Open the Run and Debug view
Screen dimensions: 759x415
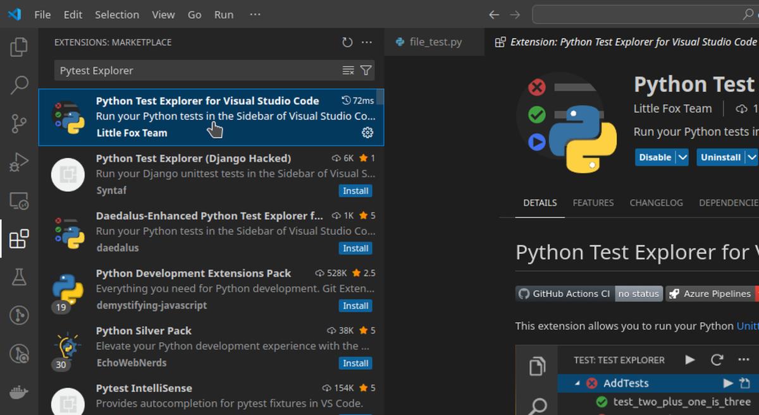[19, 162]
